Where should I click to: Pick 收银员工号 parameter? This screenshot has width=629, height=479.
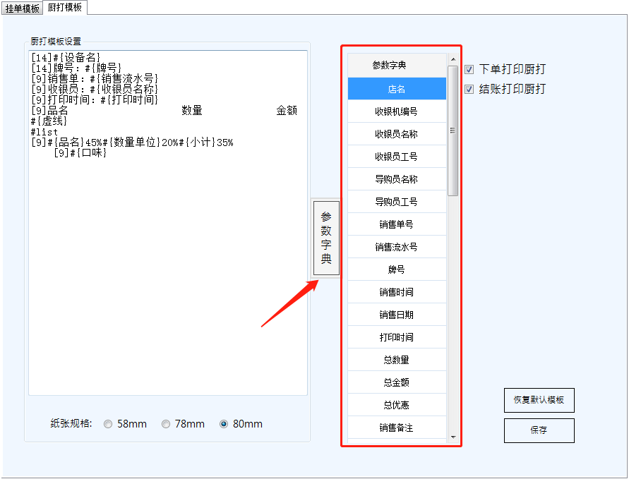(397, 157)
